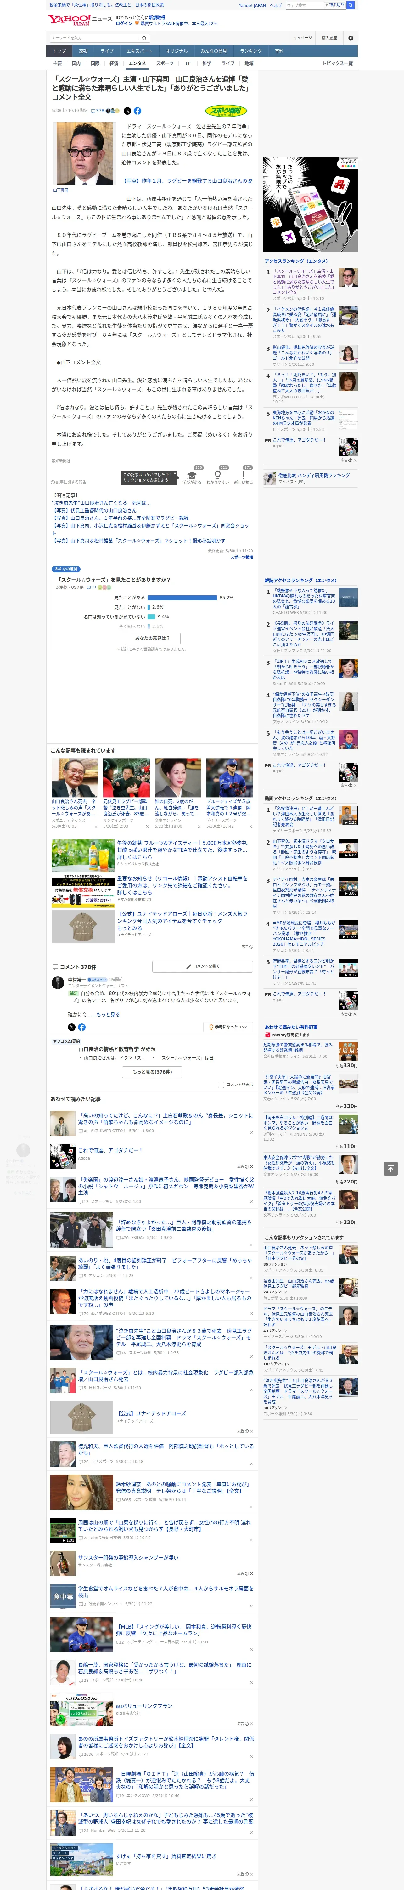Click the 参考になった 752 button

[x=228, y=1027]
